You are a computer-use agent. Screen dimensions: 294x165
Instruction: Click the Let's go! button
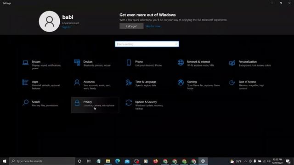tap(131, 26)
